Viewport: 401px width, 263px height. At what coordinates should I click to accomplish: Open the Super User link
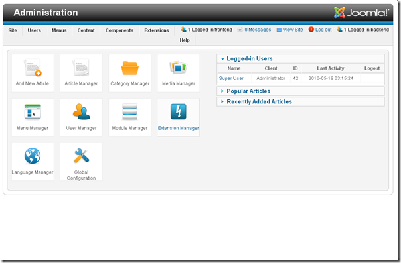click(231, 78)
